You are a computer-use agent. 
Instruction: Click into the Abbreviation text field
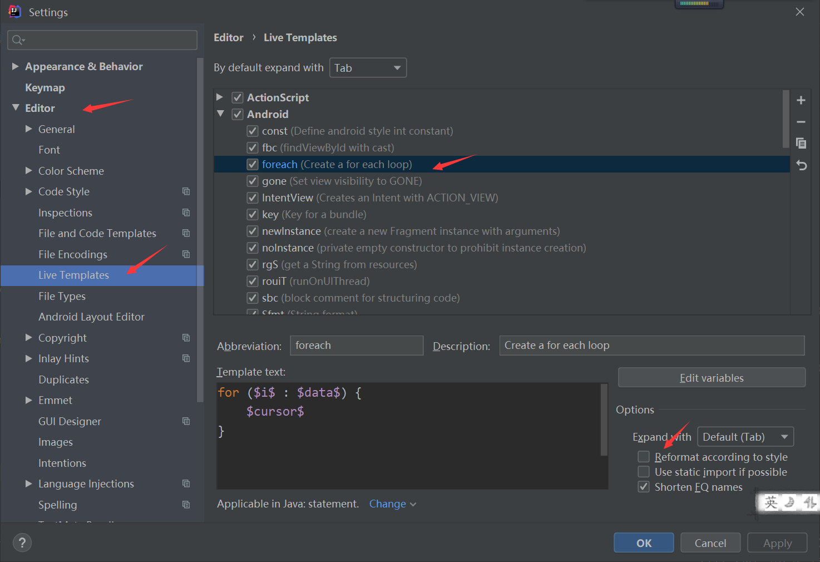tap(356, 346)
